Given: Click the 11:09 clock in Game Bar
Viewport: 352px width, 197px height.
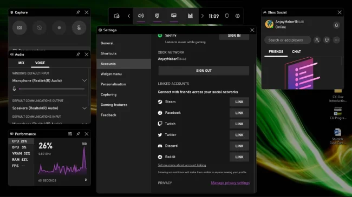Looking at the screenshot, I should pyautogui.click(x=214, y=16).
